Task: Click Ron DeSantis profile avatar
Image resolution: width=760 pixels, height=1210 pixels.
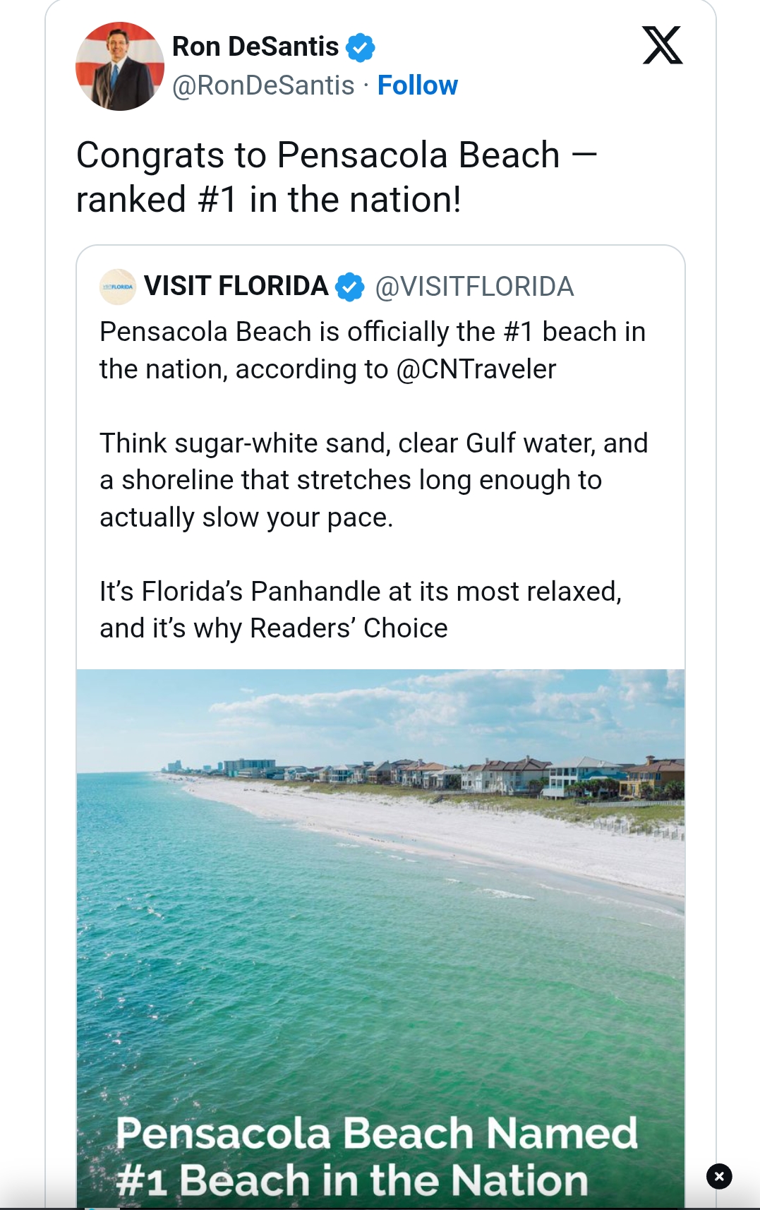Action: tap(119, 66)
